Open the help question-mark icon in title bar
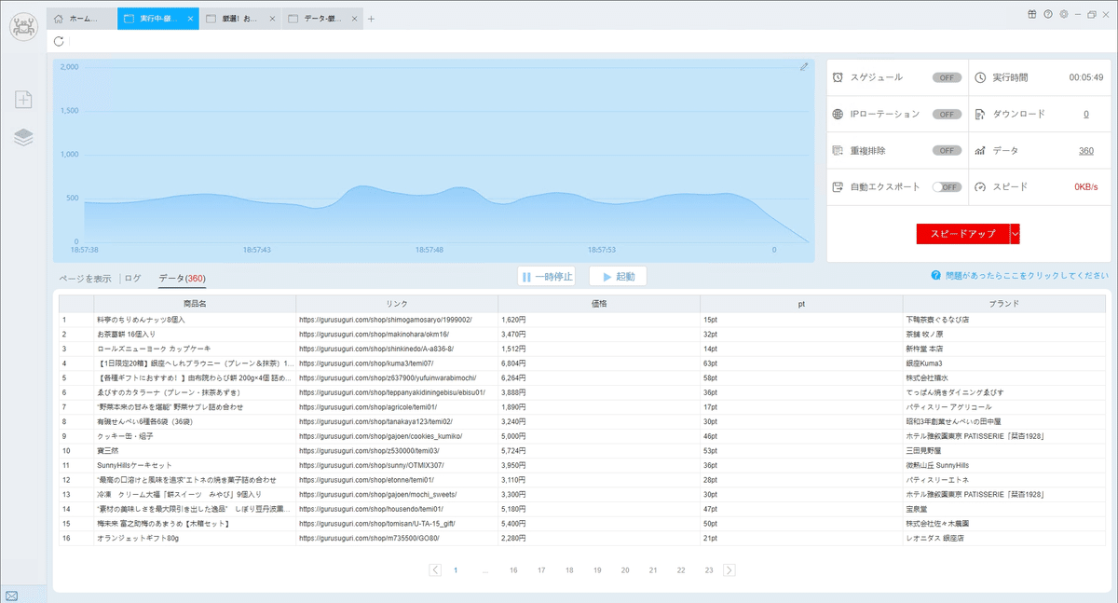The image size is (1118, 603). [x=1048, y=14]
